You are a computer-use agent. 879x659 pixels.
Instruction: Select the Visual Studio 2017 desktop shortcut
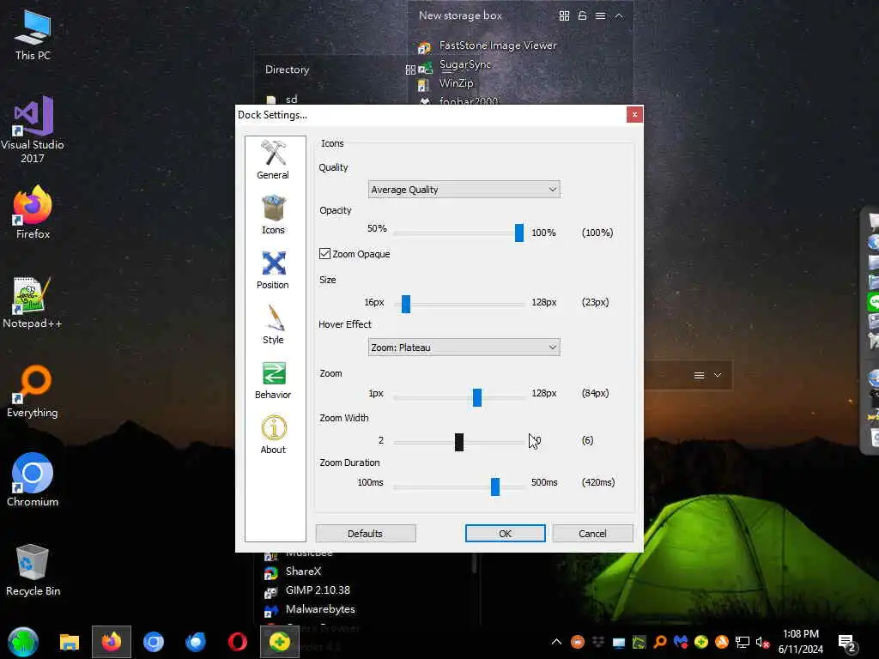tap(33, 130)
